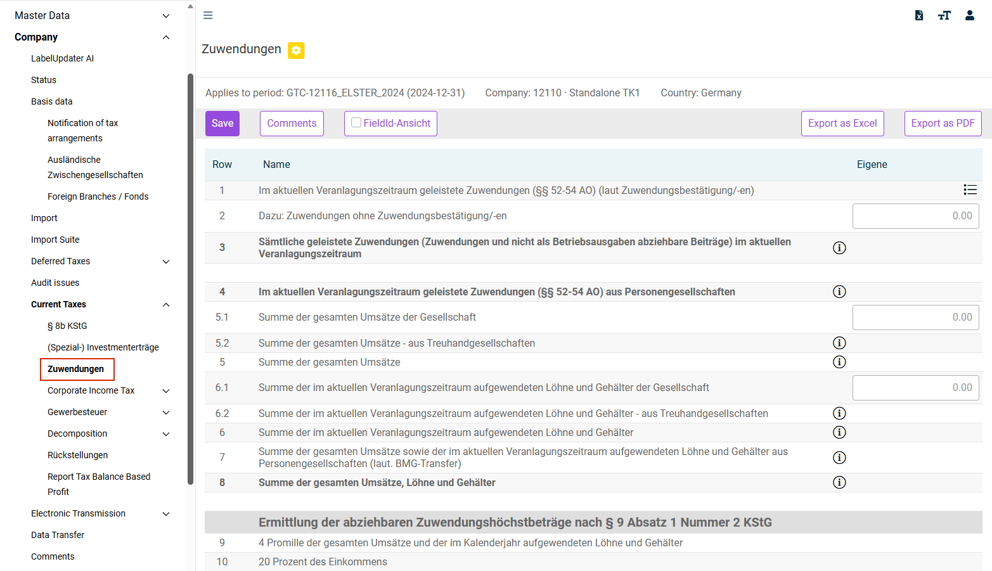Show info for row 3 Sämtliche geleistete Zuwendungen
992x571 pixels.
click(839, 248)
